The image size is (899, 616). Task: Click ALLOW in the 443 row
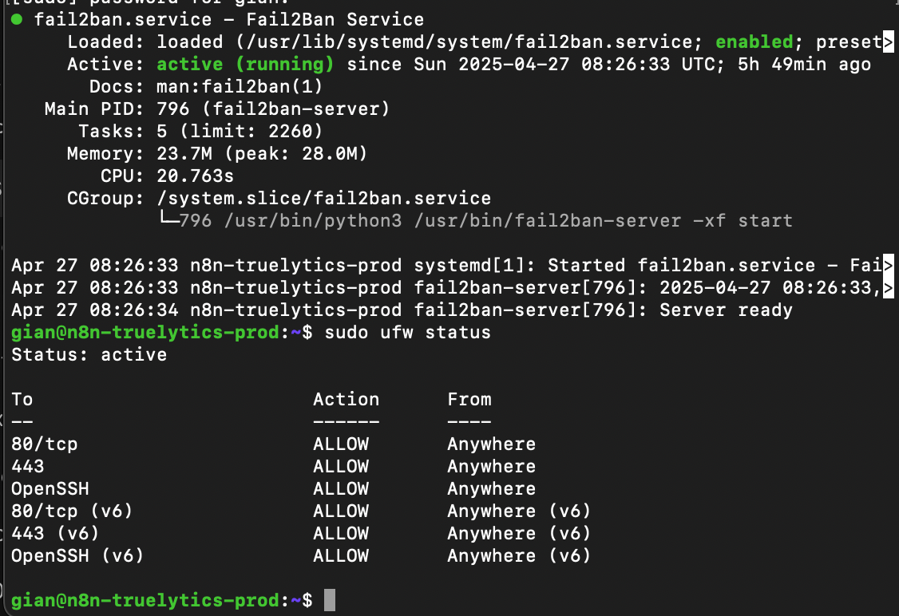pyautogui.click(x=341, y=467)
